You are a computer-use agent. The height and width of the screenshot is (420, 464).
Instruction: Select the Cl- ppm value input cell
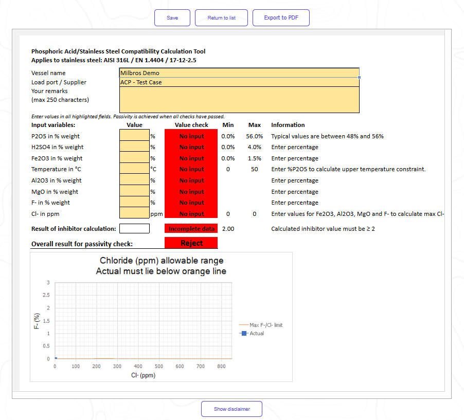coord(134,213)
